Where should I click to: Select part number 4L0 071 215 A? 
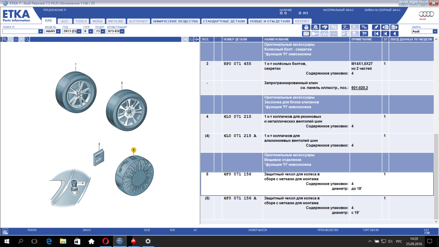[240, 136]
